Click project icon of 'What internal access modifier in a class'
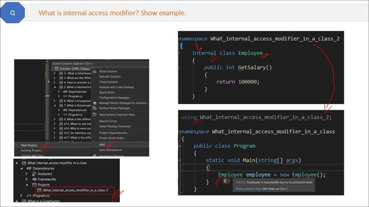 tap(24, 163)
